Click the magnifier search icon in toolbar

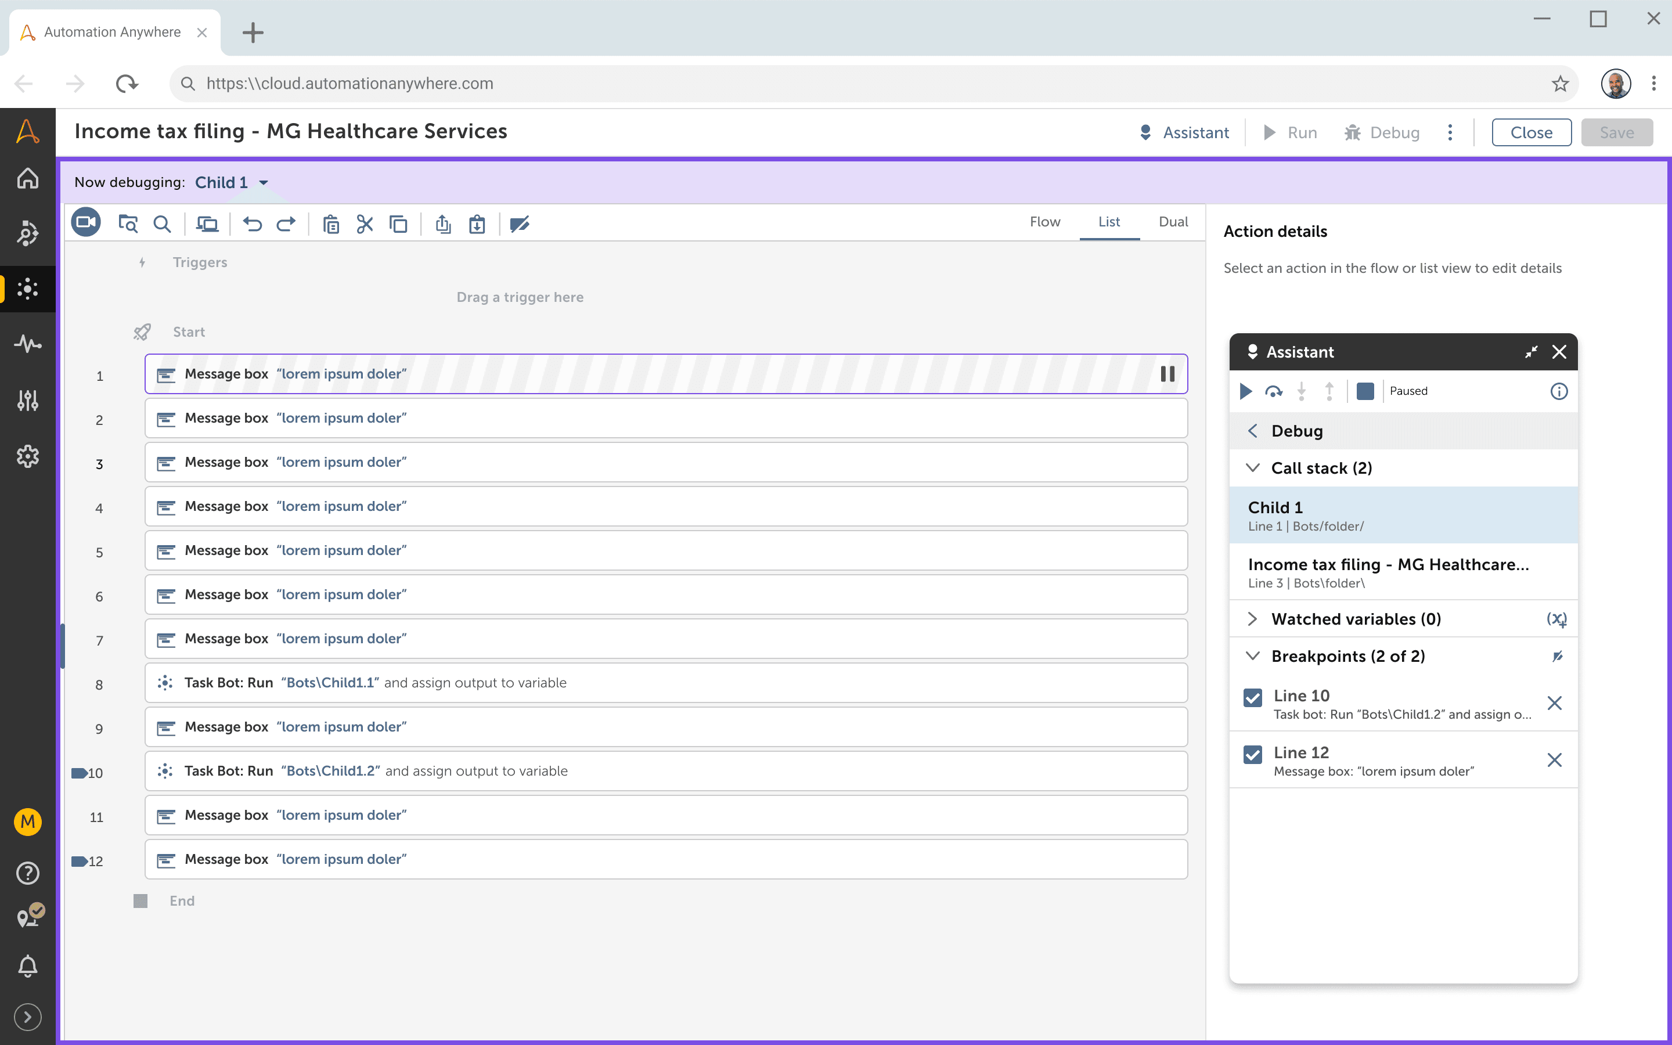coord(161,224)
